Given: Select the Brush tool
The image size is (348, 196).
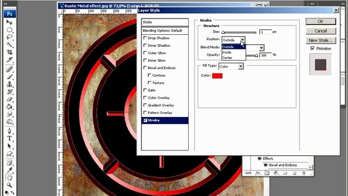Looking at the screenshot, I should 9,77.
